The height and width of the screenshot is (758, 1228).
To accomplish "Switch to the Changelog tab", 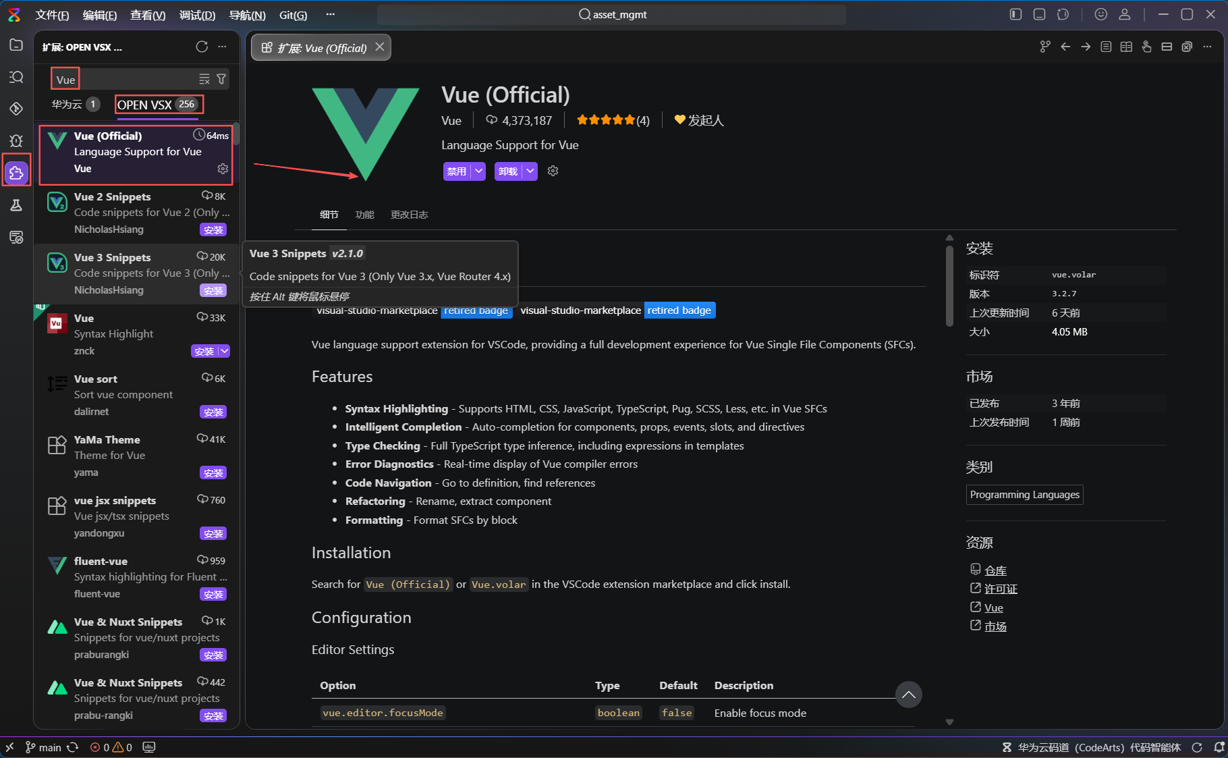I will click(x=409, y=215).
